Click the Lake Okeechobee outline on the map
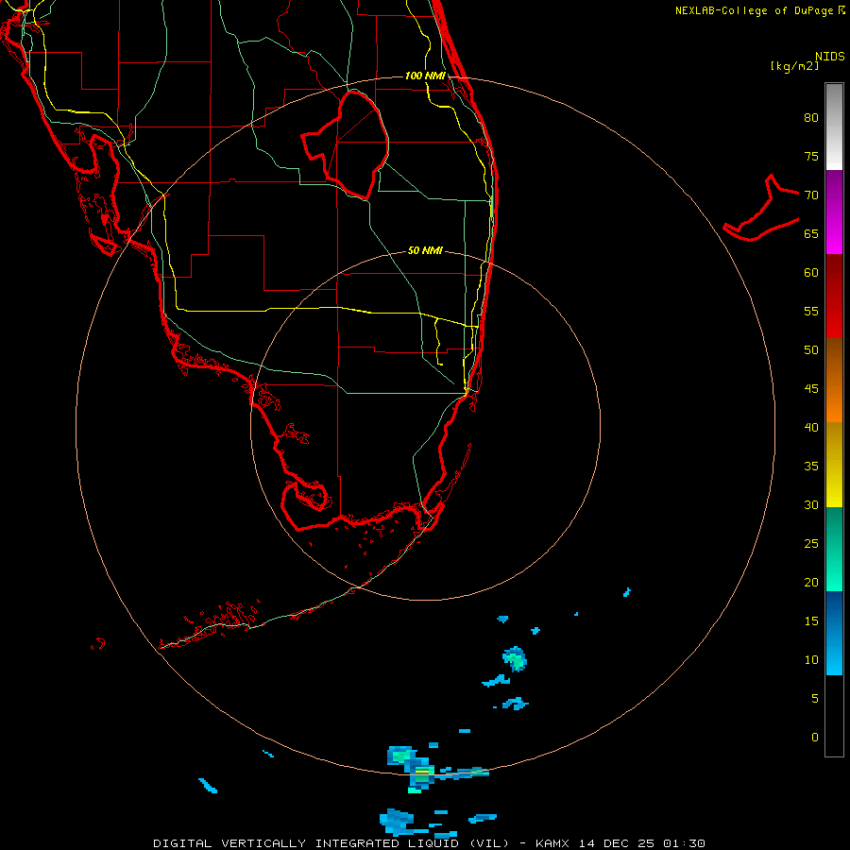Image resolution: width=850 pixels, height=850 pixels. 346,144
